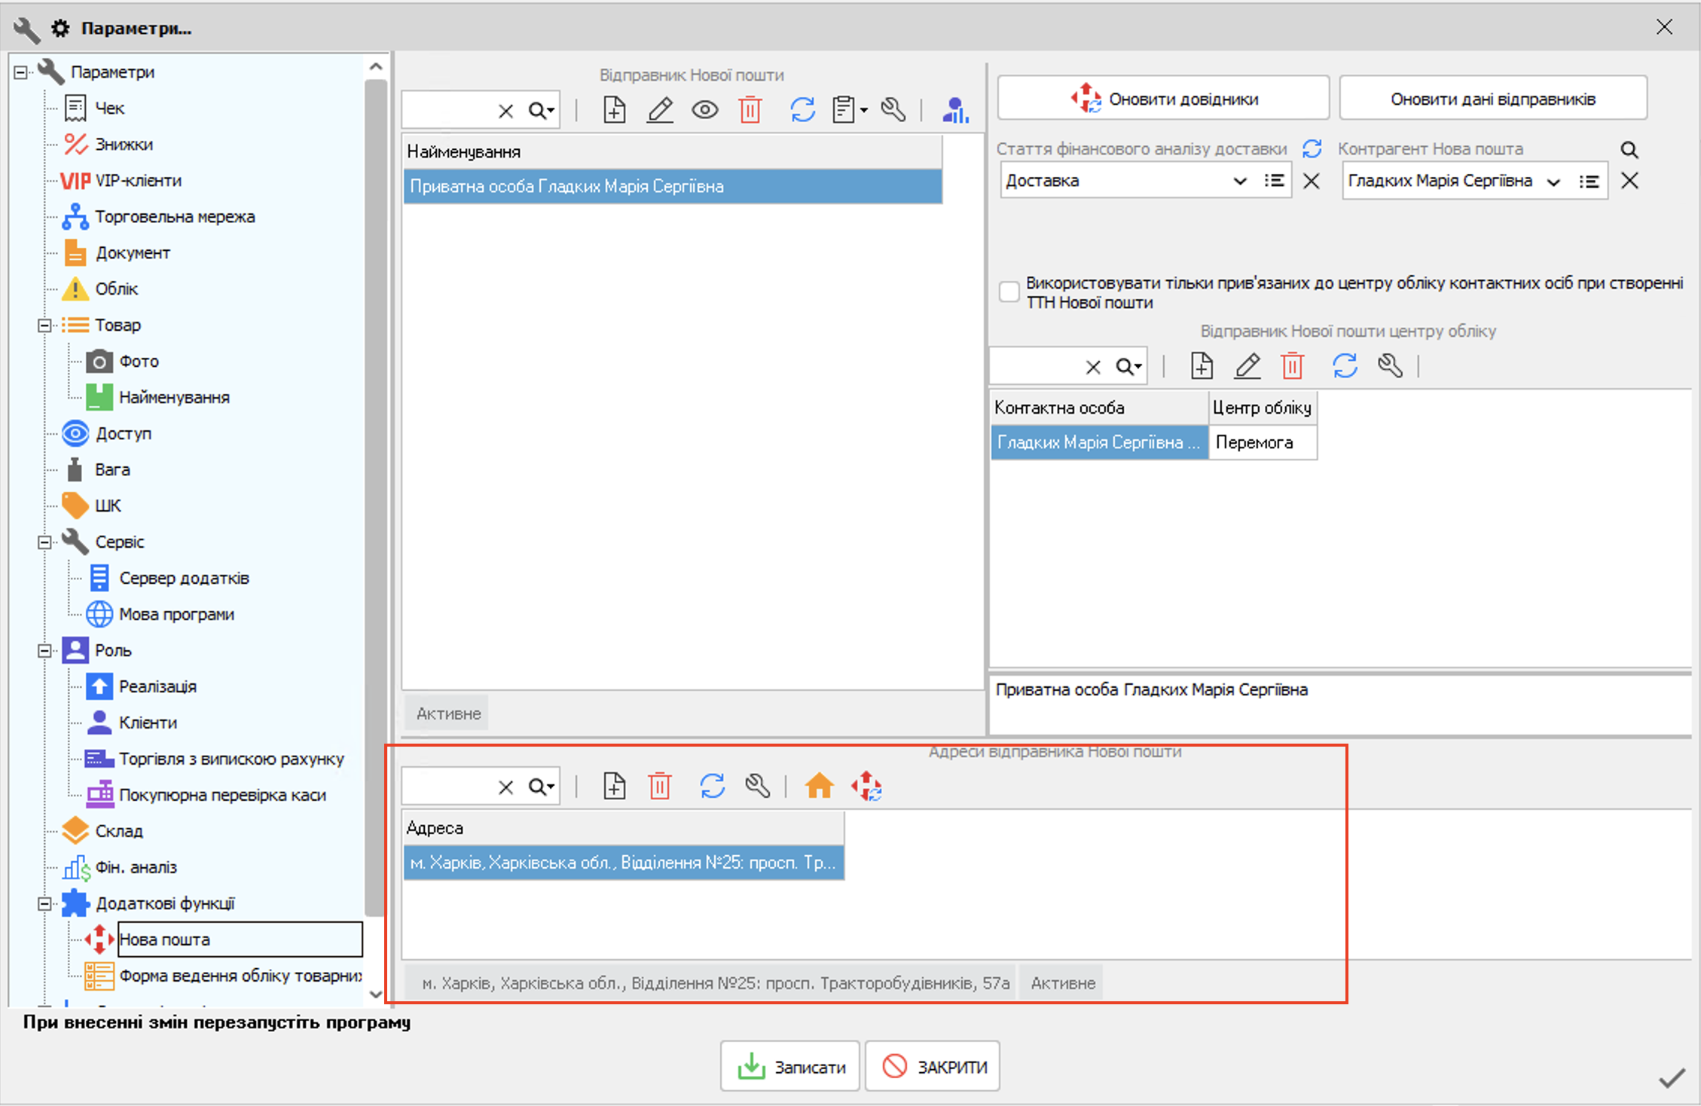Click the orange home icon in address toolbar
Image resolution: width=1701 pixels, height=1106 pixels.
(x=819, y=786)
